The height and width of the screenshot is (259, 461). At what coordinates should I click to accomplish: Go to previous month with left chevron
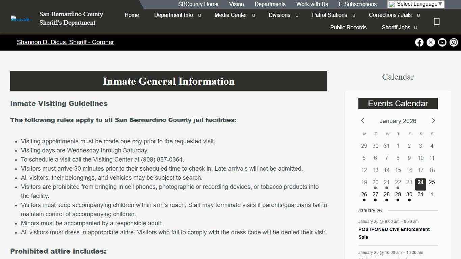point(363,120)
